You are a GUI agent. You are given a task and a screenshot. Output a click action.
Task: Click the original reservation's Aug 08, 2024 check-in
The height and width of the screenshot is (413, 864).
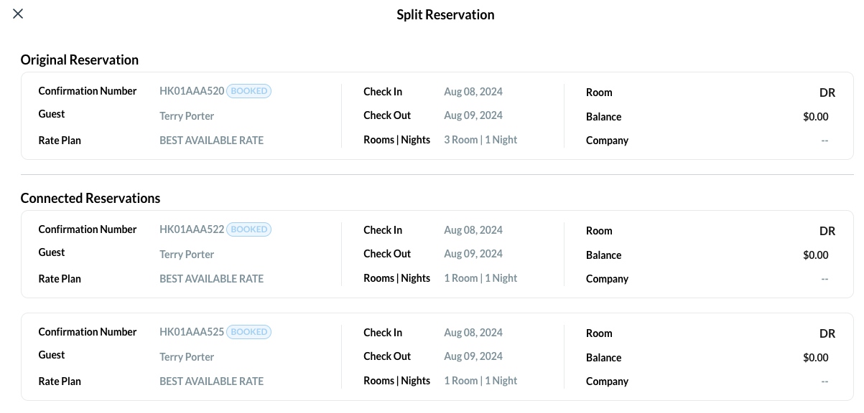click(473, 92)
